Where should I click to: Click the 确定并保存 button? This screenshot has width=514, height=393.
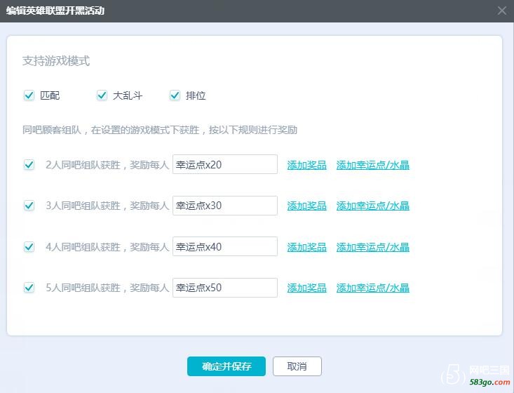pyautogui.click(x=226, y=366)
